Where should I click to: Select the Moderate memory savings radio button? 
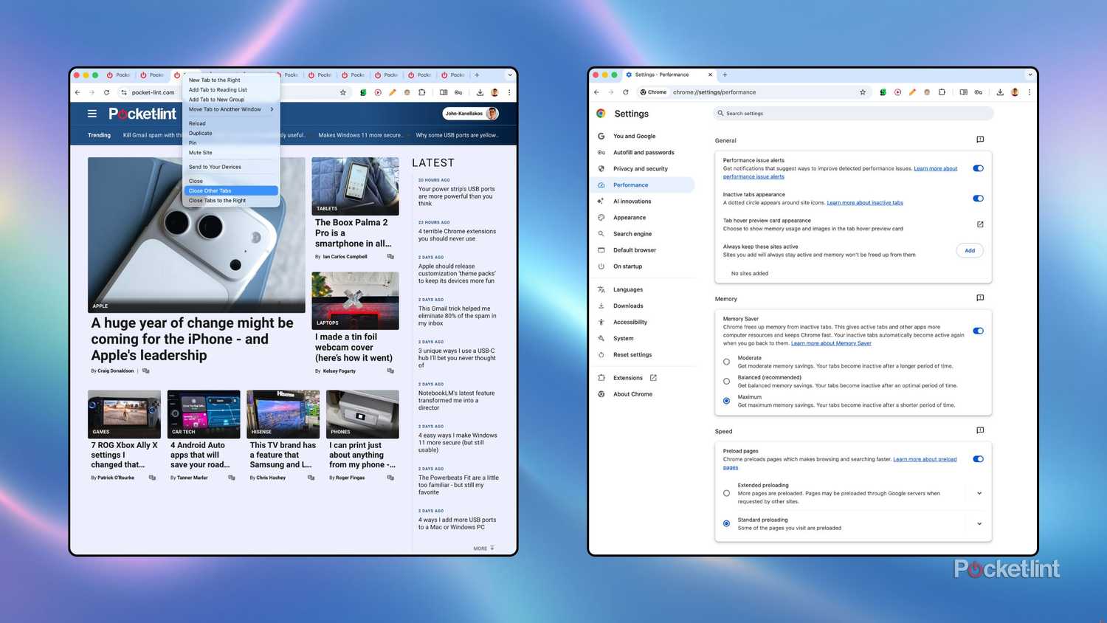click(x=726, y=361)
